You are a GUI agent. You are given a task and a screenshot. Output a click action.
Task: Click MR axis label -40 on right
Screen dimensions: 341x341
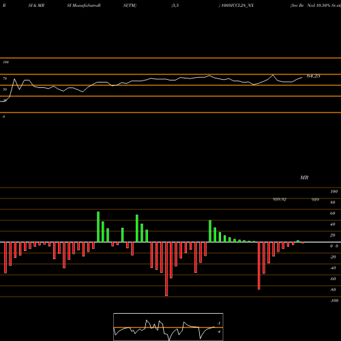point(333,268)
